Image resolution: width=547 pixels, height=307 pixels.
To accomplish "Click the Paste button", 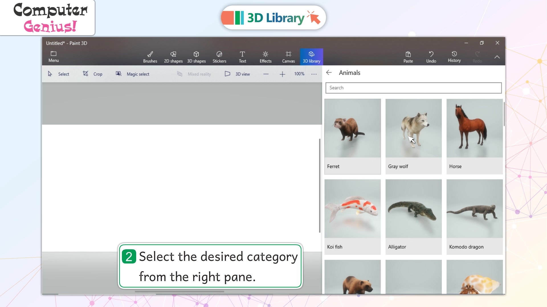I will click(408, 57).
